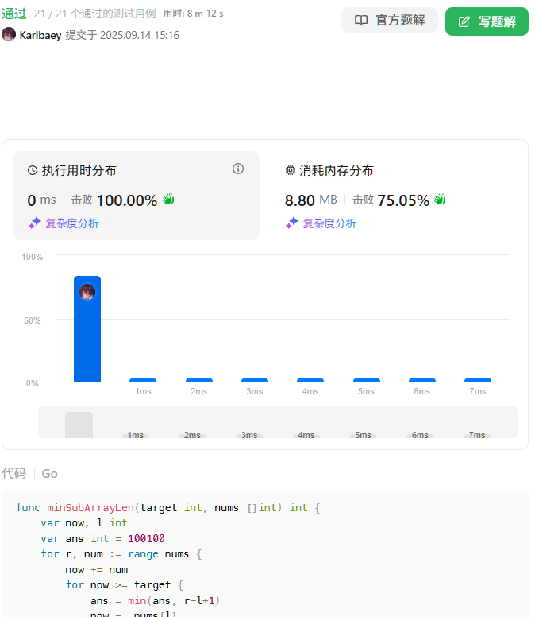Click the chip icon next to 消耗内存分布
Screen dimensions: 535x617
tap(291, 170)
